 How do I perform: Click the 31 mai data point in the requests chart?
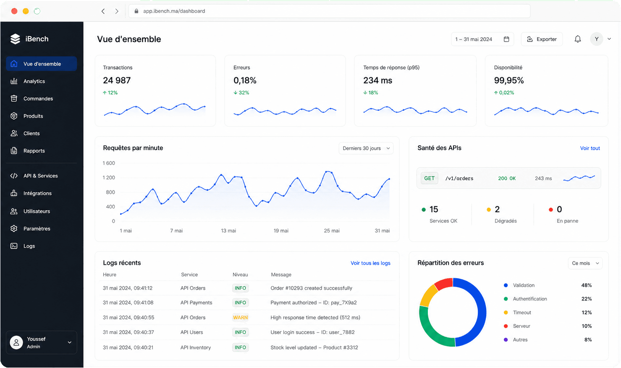coord(389,179)
